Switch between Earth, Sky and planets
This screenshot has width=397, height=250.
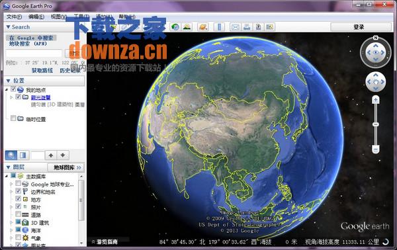point(203,27)
